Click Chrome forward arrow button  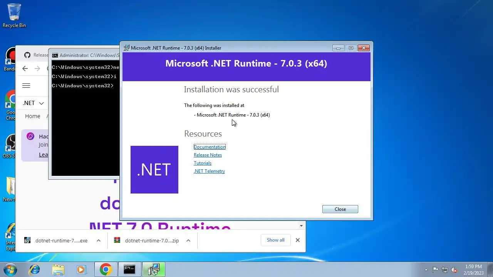pyautogui.click(x=37, y=68)
